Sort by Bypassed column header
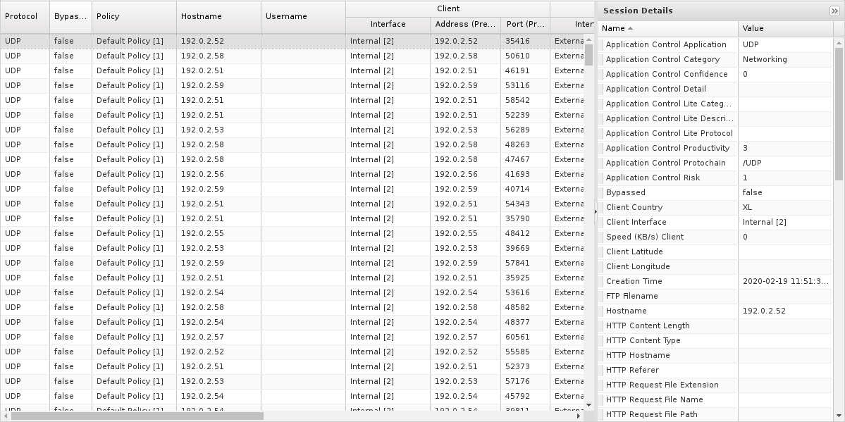This screenshot has width=845, height=422. [x=70, y=17]
